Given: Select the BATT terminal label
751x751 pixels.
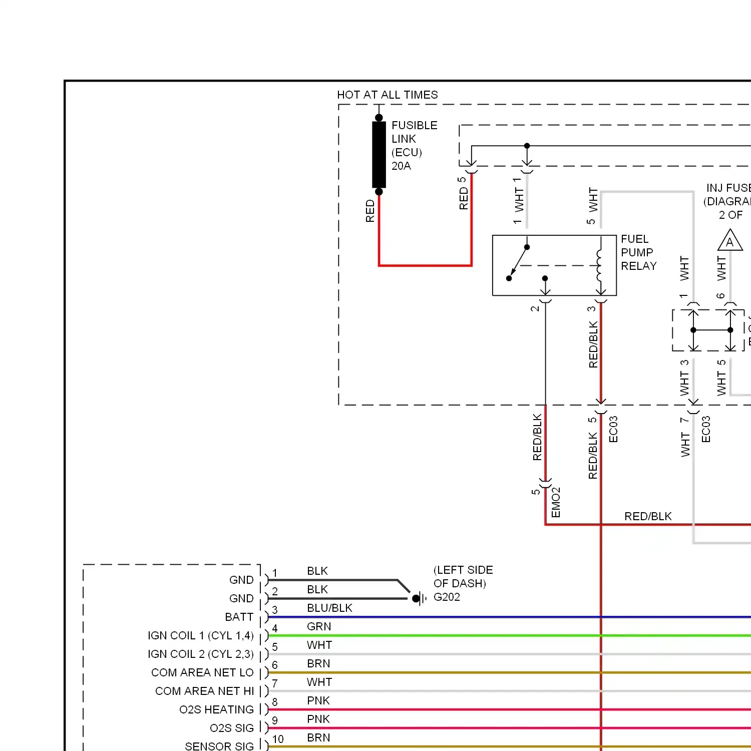Looking at the screenshot, I should tap(239, 617).
